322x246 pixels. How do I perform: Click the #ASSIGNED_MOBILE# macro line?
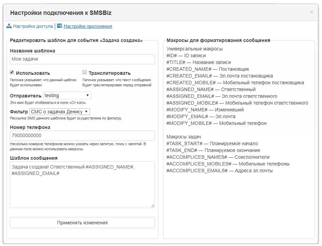tap(237, 103)
